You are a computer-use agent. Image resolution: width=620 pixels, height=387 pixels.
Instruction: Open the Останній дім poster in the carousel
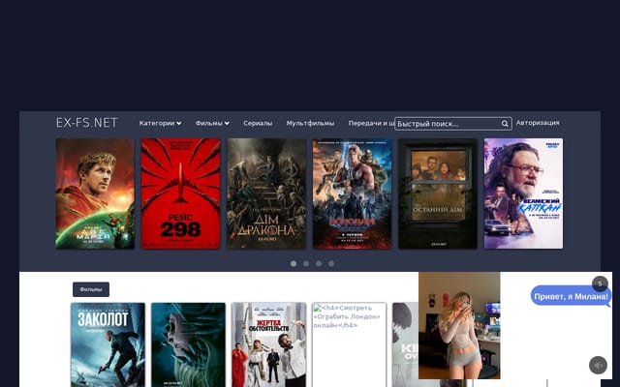click(438, 193)
